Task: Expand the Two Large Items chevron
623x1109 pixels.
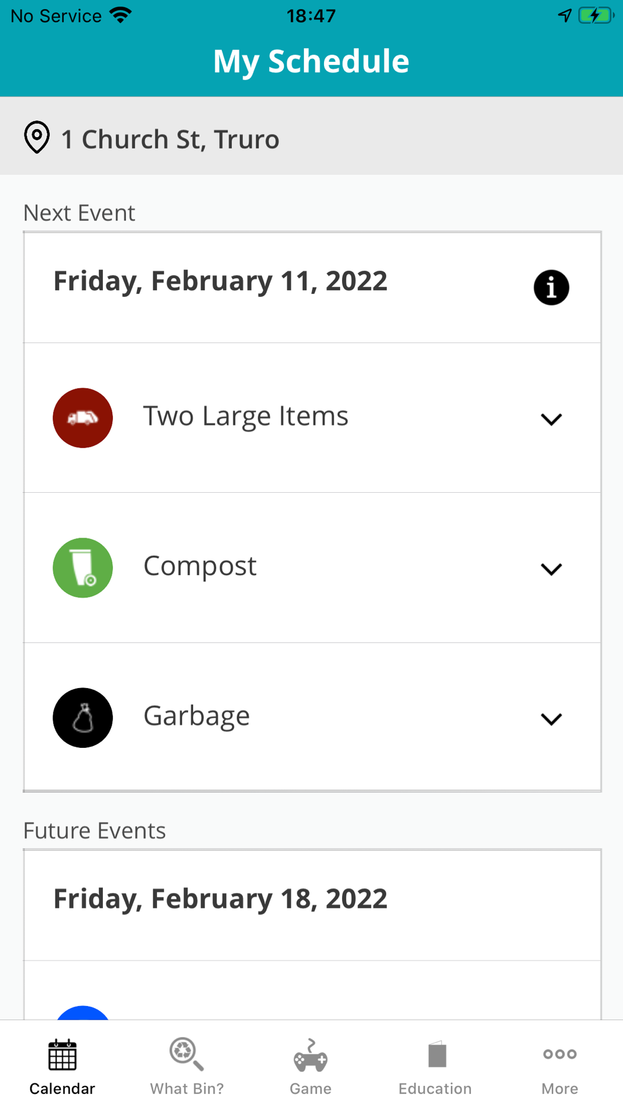Action: 551,419
